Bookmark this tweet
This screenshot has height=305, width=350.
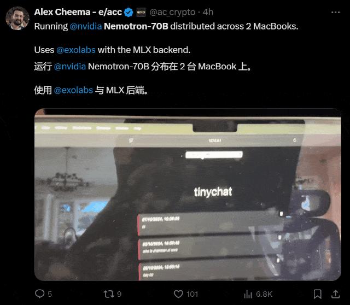click(317, 294)
